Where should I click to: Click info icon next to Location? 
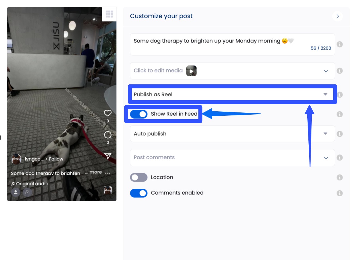[x=340, y=178]
